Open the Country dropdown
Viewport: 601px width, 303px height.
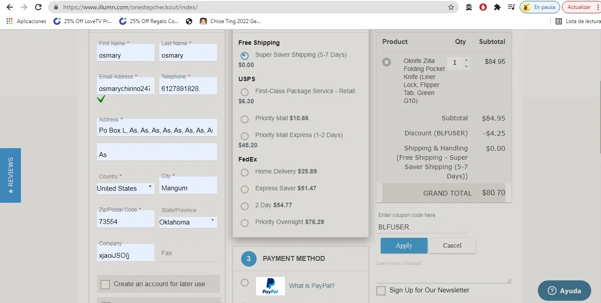point(125,189)
